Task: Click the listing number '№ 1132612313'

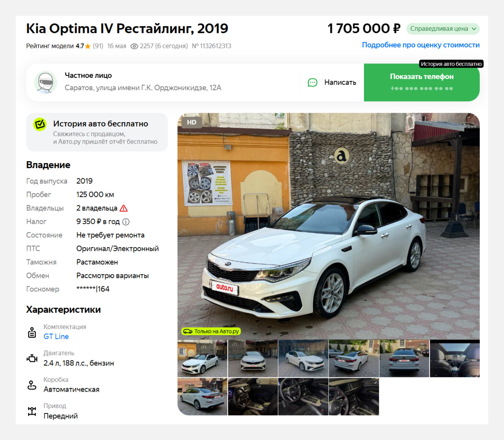Action: (211, 46)
